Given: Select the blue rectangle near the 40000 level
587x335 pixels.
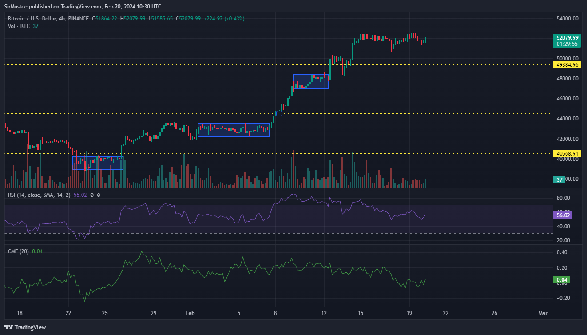Looking at the screenshot, I should pos(97,163).
